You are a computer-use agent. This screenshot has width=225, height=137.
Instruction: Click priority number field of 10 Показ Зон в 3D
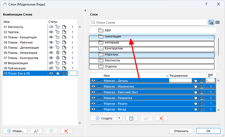pos(72,73)
